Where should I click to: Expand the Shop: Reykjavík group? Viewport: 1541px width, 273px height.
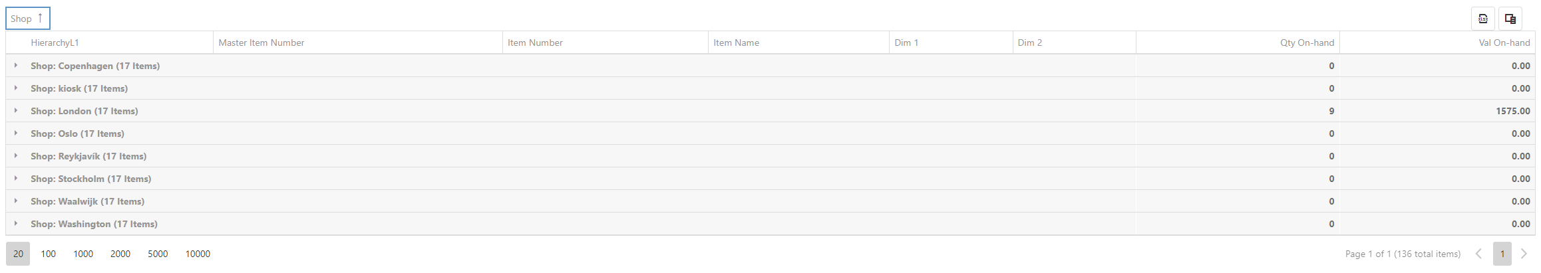click(x=15, y=156)
